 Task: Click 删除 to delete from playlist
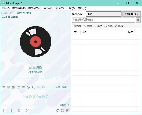(88, 26)
